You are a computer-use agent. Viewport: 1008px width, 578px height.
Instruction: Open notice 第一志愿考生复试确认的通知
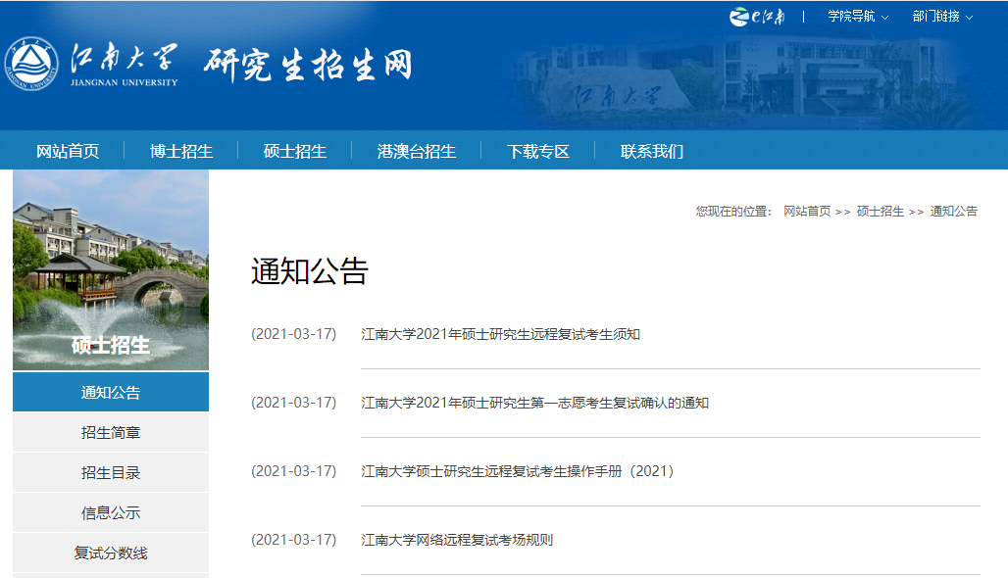534,403
